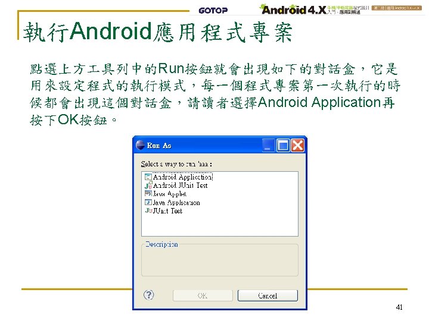
Task: Maximize the Run As dialog
Action: 283,145
